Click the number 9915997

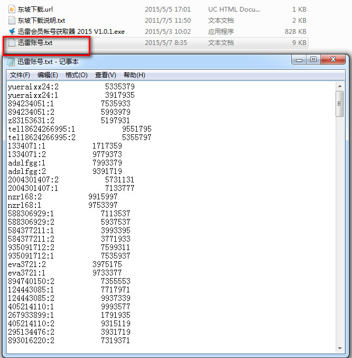click(103, 197)
